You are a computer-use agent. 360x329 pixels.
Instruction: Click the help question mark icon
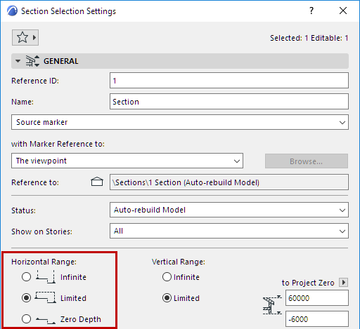tap(311, 11)
